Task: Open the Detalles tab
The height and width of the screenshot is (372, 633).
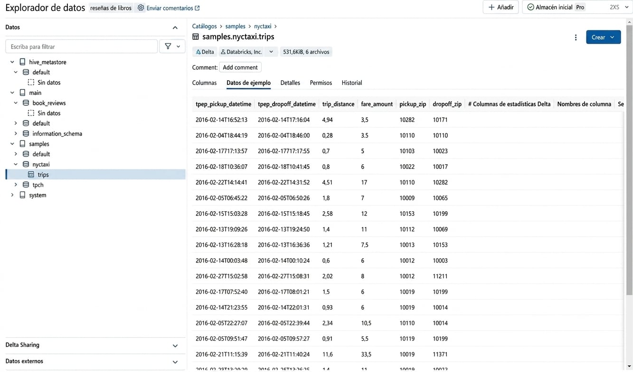Action: click(290, 83)
